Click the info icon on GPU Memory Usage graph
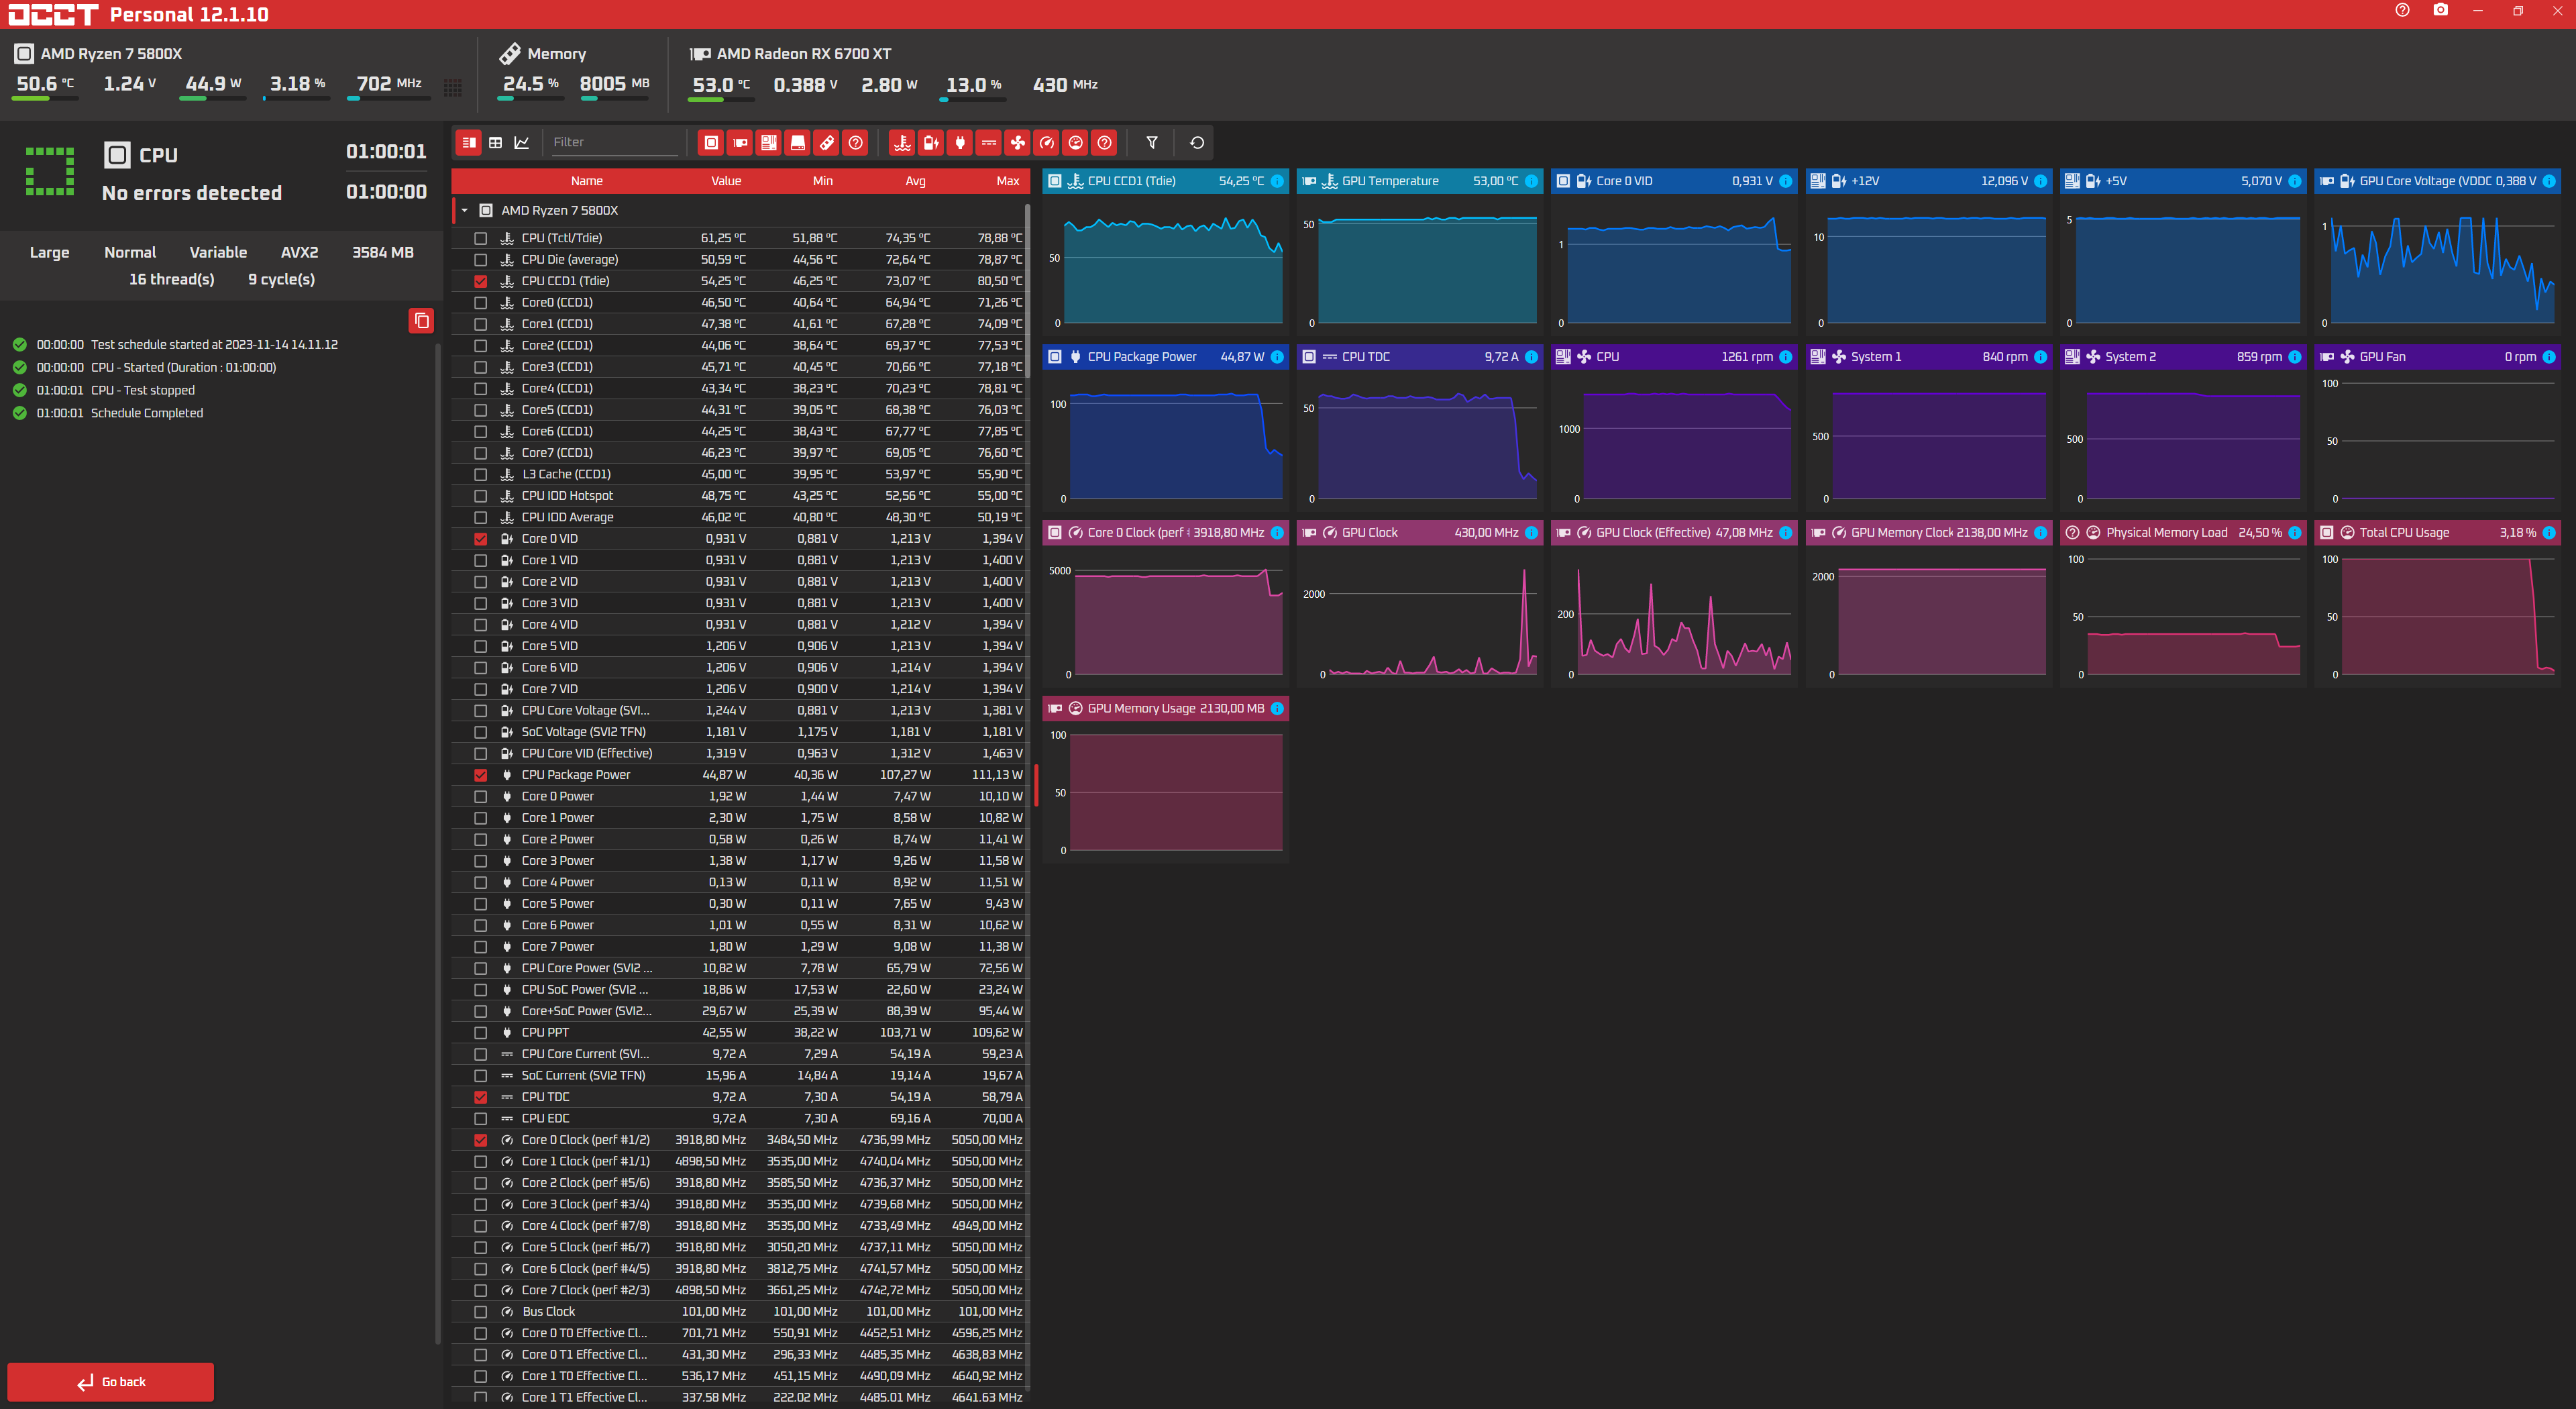2576x1409 pixels. [x=1277, y=709]
